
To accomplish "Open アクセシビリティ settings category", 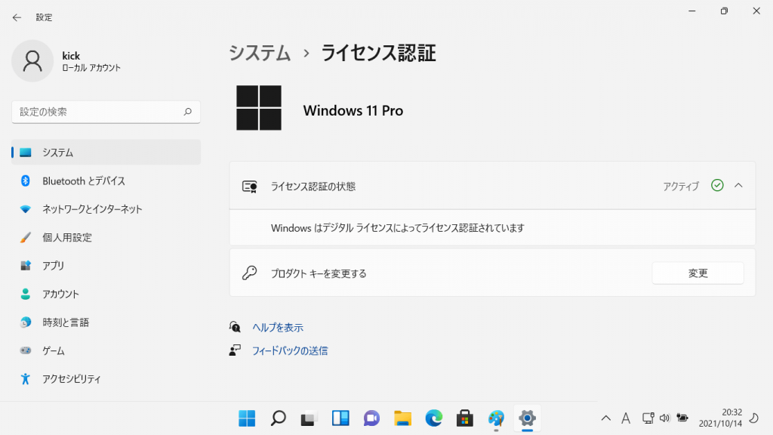I will pos(72,379).
